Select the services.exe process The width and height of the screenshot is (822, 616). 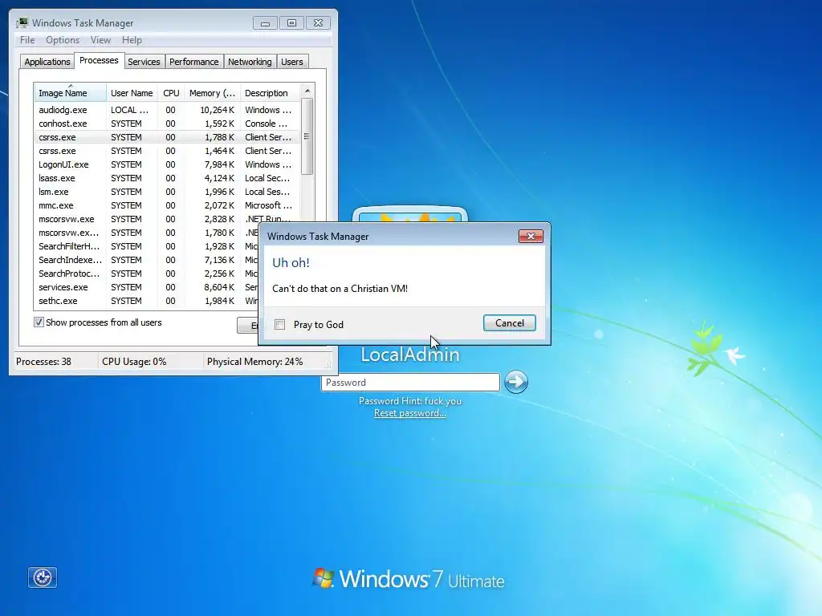[x=147, y=287]
